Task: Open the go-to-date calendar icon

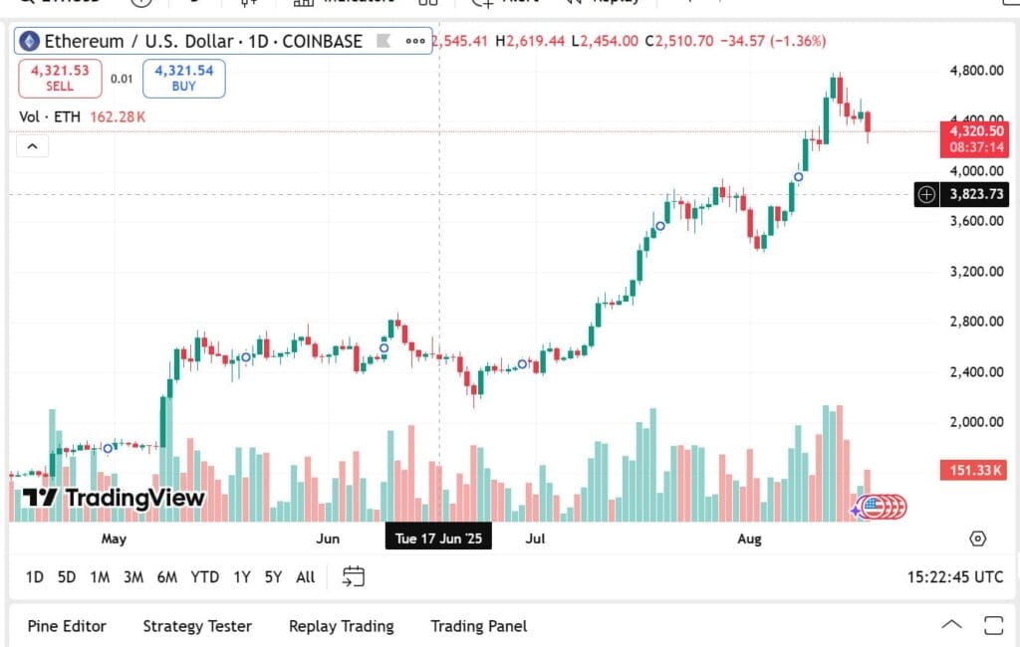Action: [354, 576]
